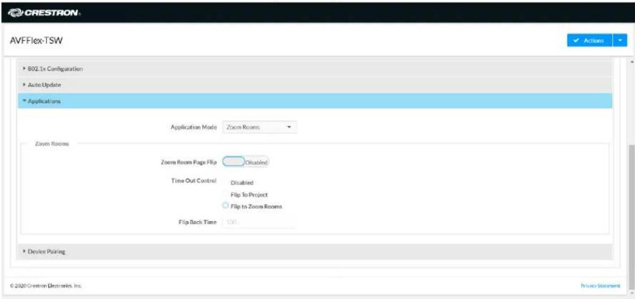Viewport: 635px width, 299px height.
Task: Toggle the Zoom Room Page Flip switch
Action: click(x=246, y=162)
